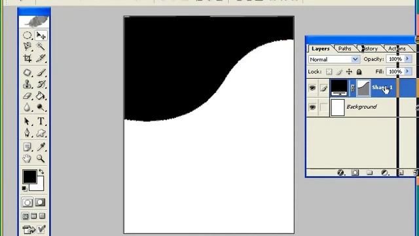The height and width of the screenshot is (236, 419).
Task: Choose Standard Screen mode
Action: [26, 216]
